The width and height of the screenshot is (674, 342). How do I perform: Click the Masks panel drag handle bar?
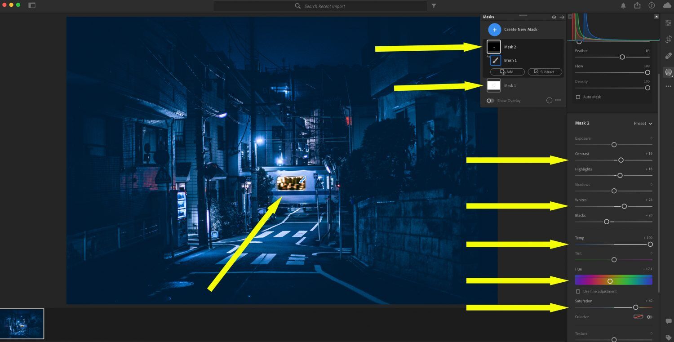point(523,15)
